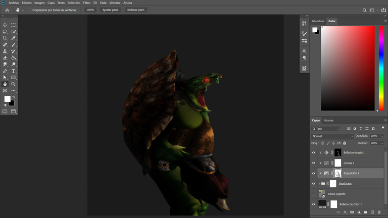Toggle lock all on layer
388x218 pixels.
click(345, 143)
